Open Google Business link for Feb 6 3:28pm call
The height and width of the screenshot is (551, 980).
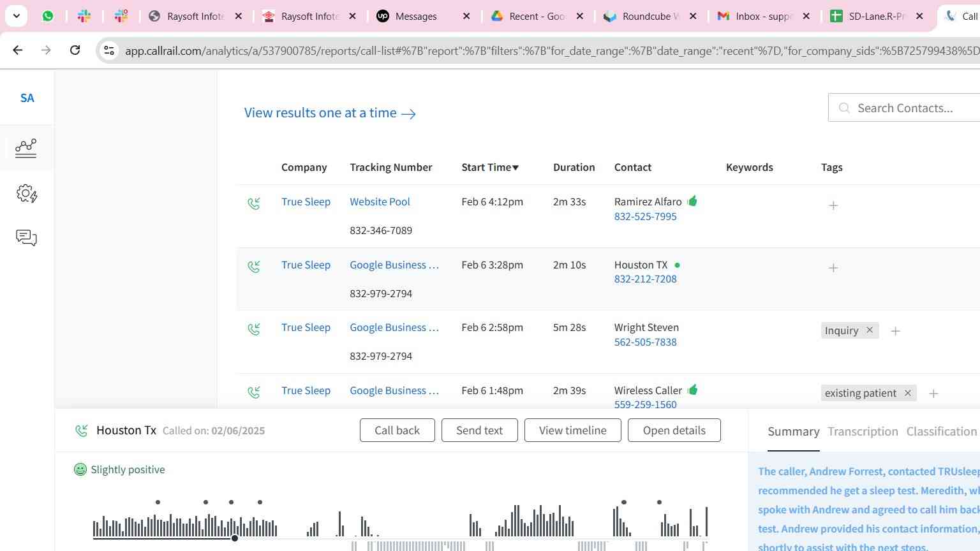(394, 265)
